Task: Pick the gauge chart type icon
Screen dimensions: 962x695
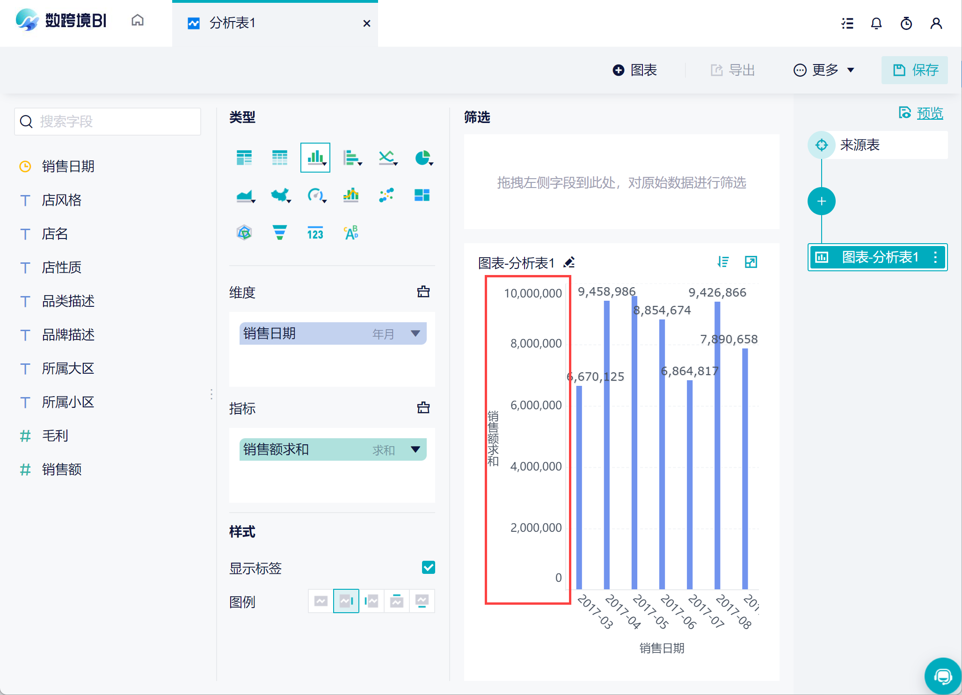Action: point(315,195)
